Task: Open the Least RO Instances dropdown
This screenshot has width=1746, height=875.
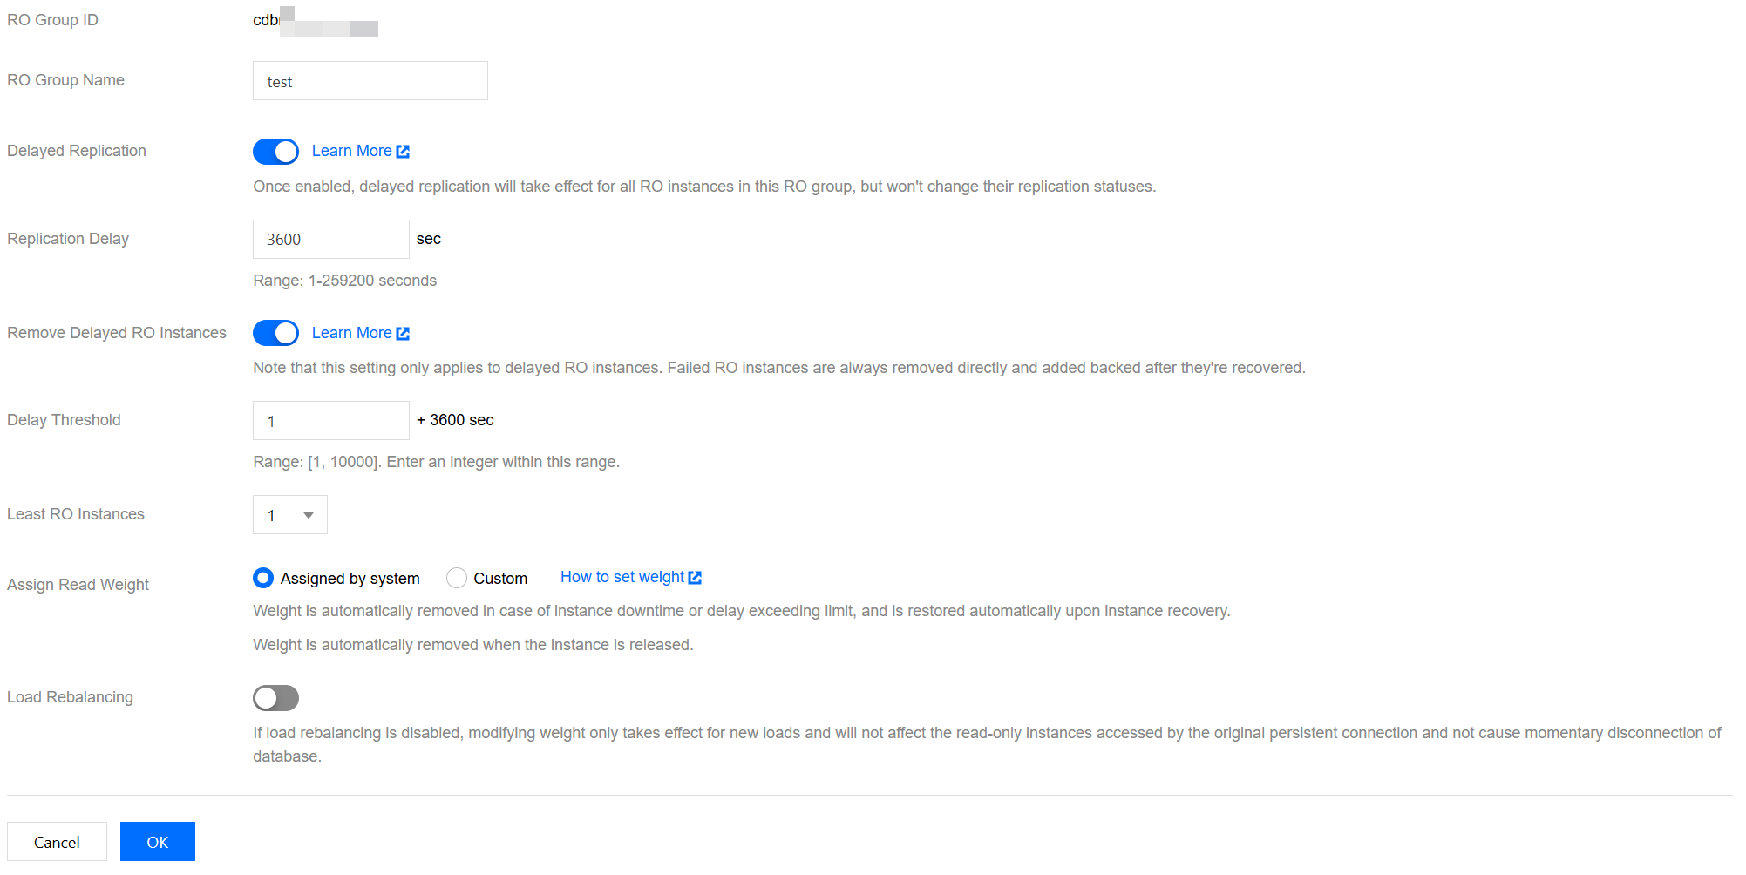Action: click(x=289, y=515)
